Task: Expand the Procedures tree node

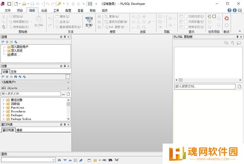Action: 3,111
